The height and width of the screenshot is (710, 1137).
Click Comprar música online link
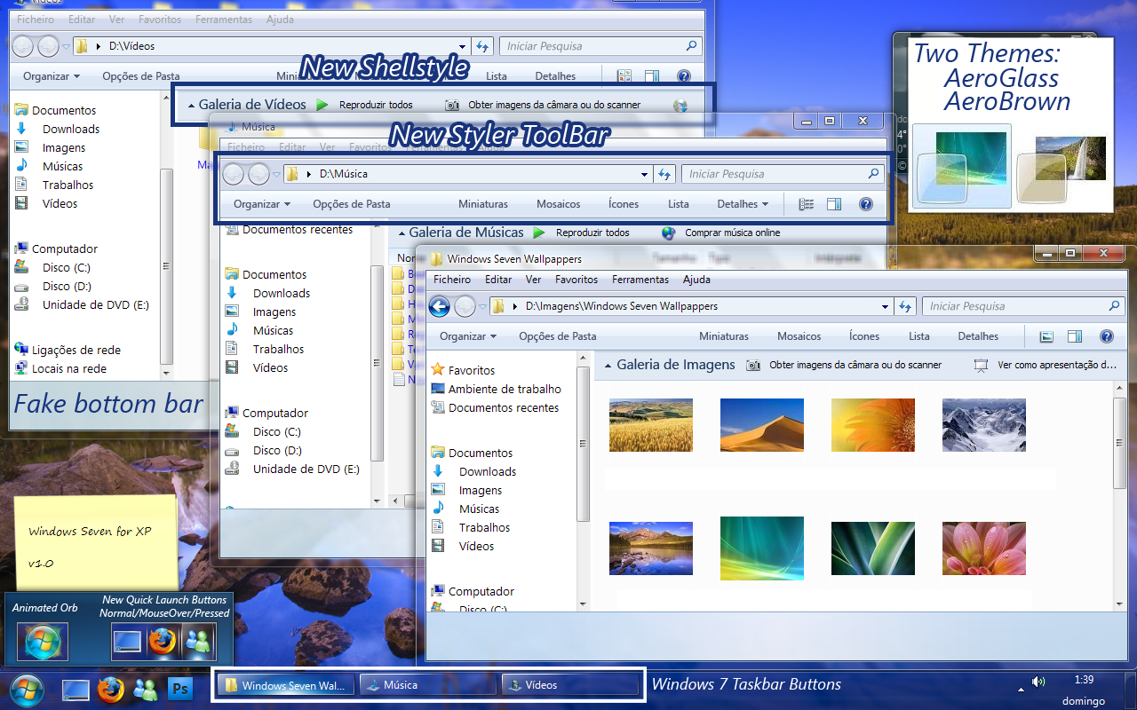coord(733,233)
